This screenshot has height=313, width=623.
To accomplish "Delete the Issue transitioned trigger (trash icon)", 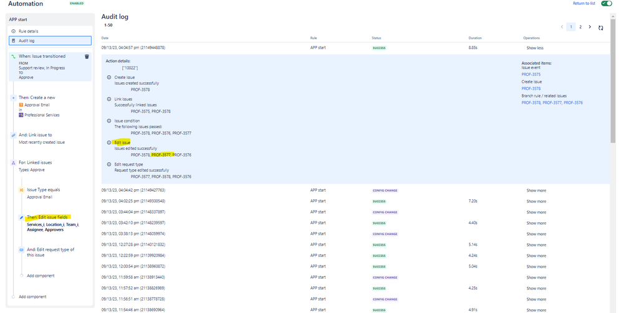I will click(87, 57).
